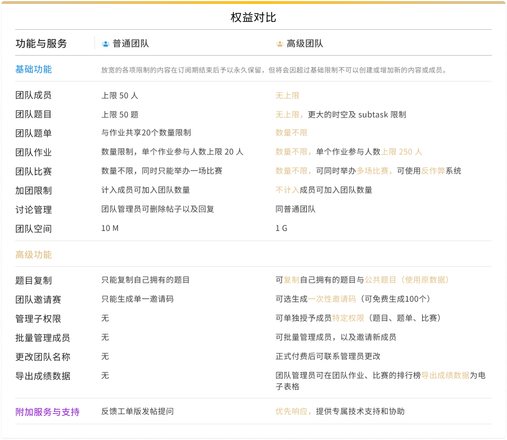Click the 团队成员 row label

click(34, 96)
